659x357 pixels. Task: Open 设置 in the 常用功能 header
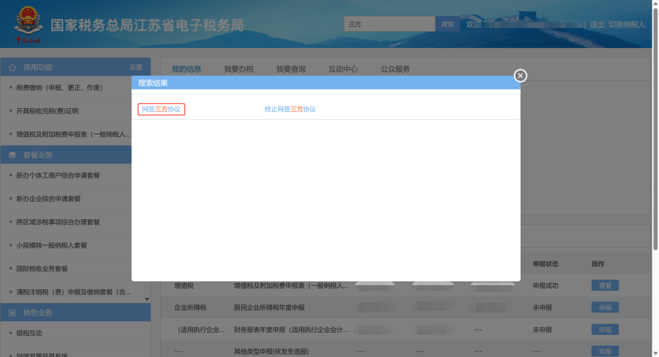[136, 67]
